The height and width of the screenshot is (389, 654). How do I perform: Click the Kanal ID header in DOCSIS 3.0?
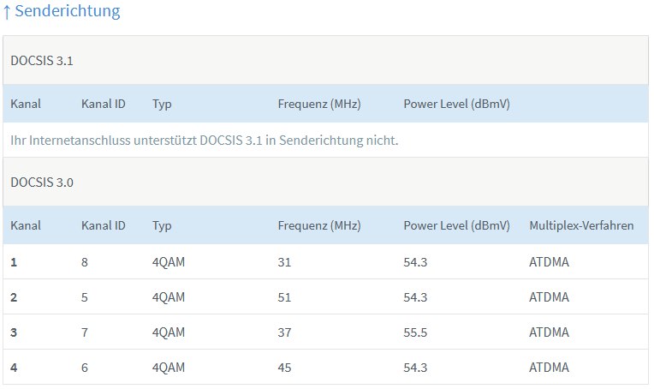point(104,225)
